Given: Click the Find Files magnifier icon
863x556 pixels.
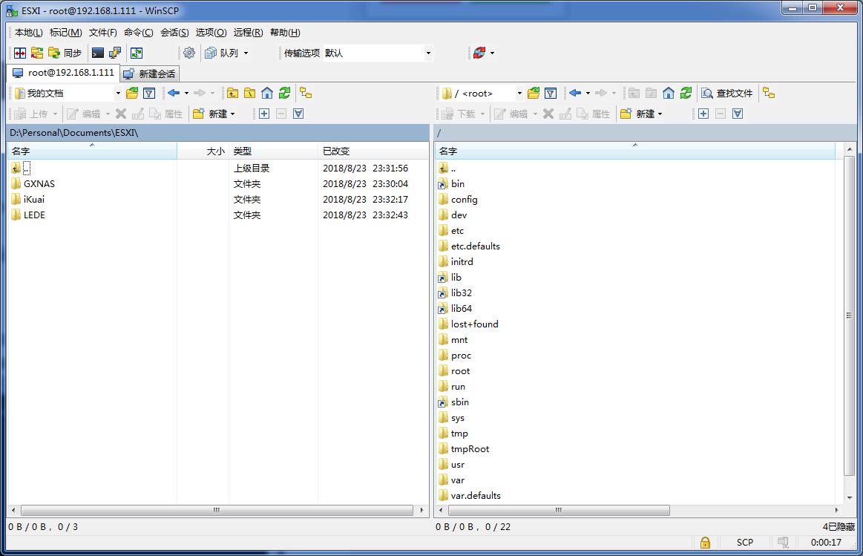Looking at the screenshot, I should (706, 92).
